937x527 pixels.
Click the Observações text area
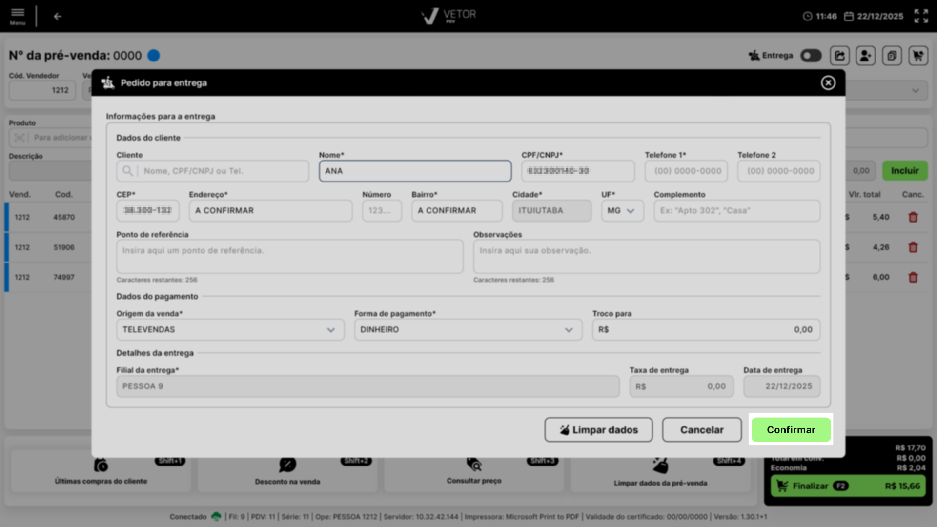click(x=646, y=256)
